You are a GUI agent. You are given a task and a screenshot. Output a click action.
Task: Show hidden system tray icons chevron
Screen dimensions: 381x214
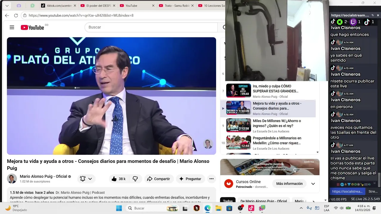[x=301, y=208]
